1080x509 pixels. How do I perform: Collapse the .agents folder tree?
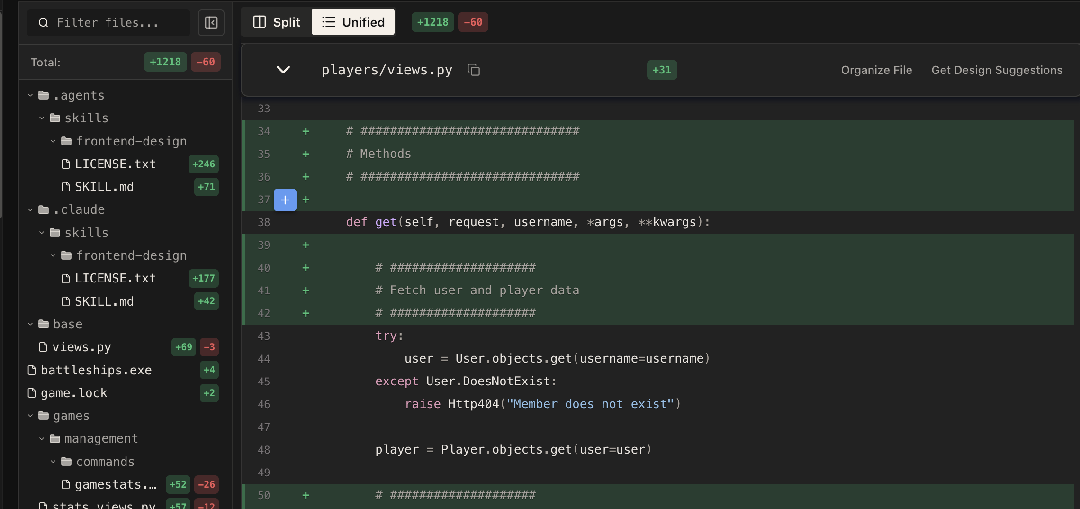click(30, 95)
